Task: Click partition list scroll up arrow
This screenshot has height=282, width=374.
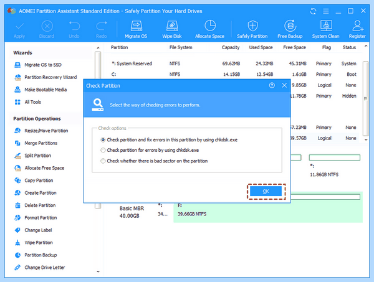Action: 366,46
